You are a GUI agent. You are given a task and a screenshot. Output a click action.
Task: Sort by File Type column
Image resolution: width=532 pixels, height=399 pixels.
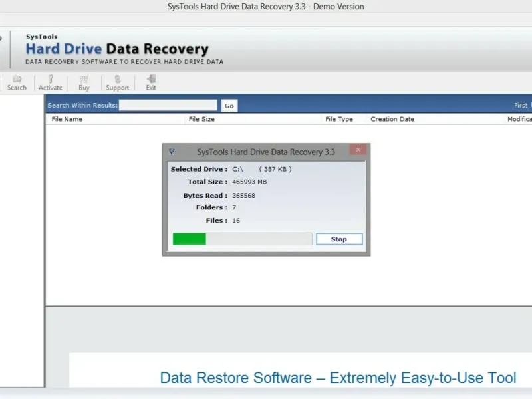coord(339,119)
